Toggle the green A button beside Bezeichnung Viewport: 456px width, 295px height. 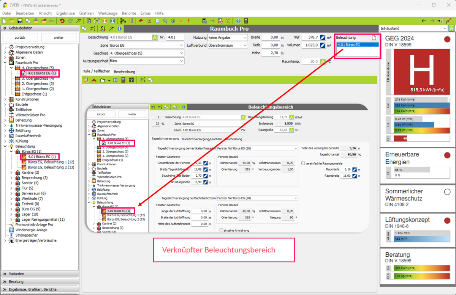(x=155, y=38)
